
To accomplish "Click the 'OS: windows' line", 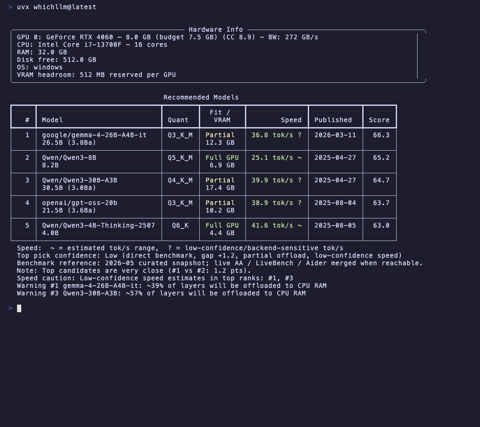I will coord(40,67).
